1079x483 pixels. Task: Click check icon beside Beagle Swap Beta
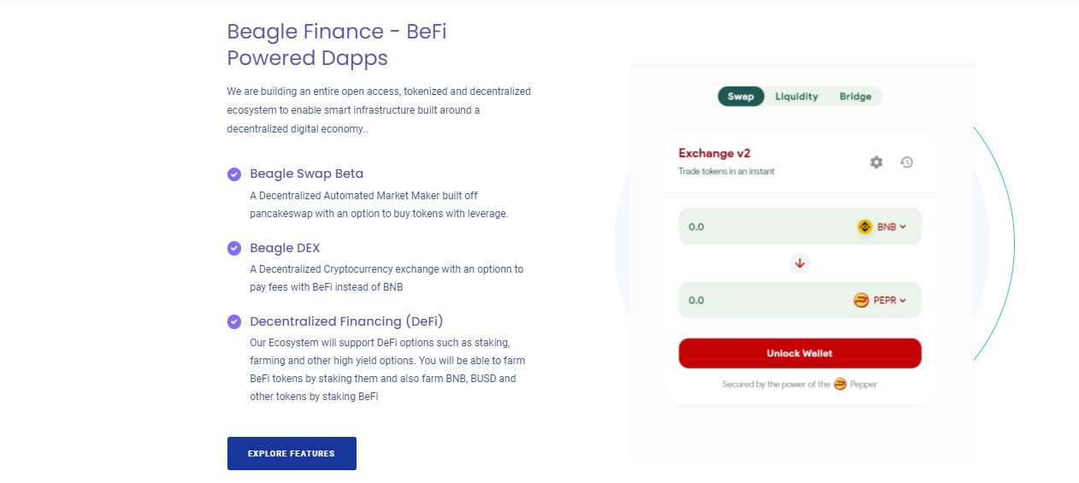(x=233, y=174)
